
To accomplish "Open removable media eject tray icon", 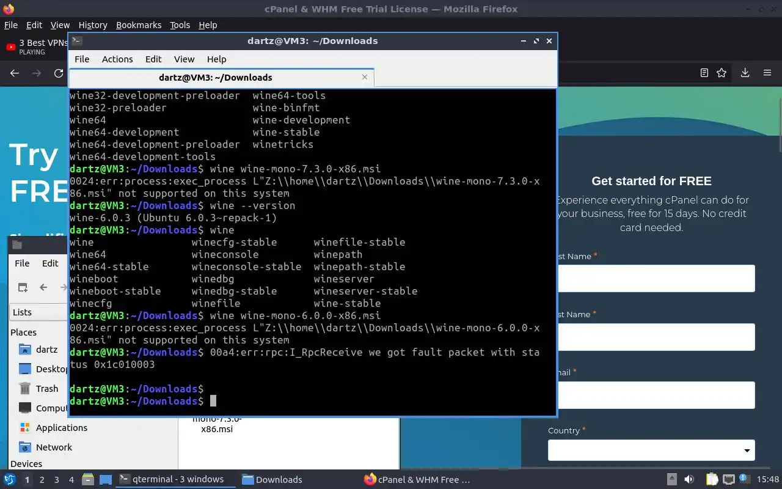I will [x=672, y=480].
